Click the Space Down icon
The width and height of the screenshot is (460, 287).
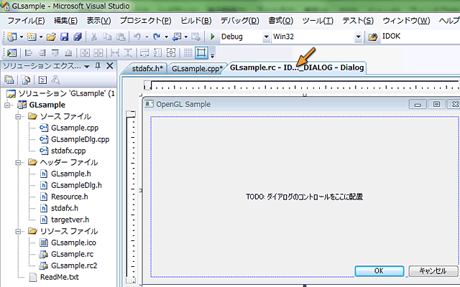(x=128, y=53)
